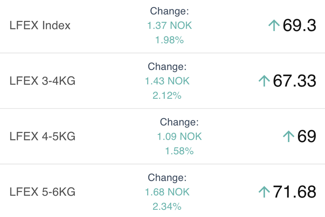The width and height of the screenshot is (325, 217).
Task: Click the up arrow next to 69
Action: (x=289, y=136)
